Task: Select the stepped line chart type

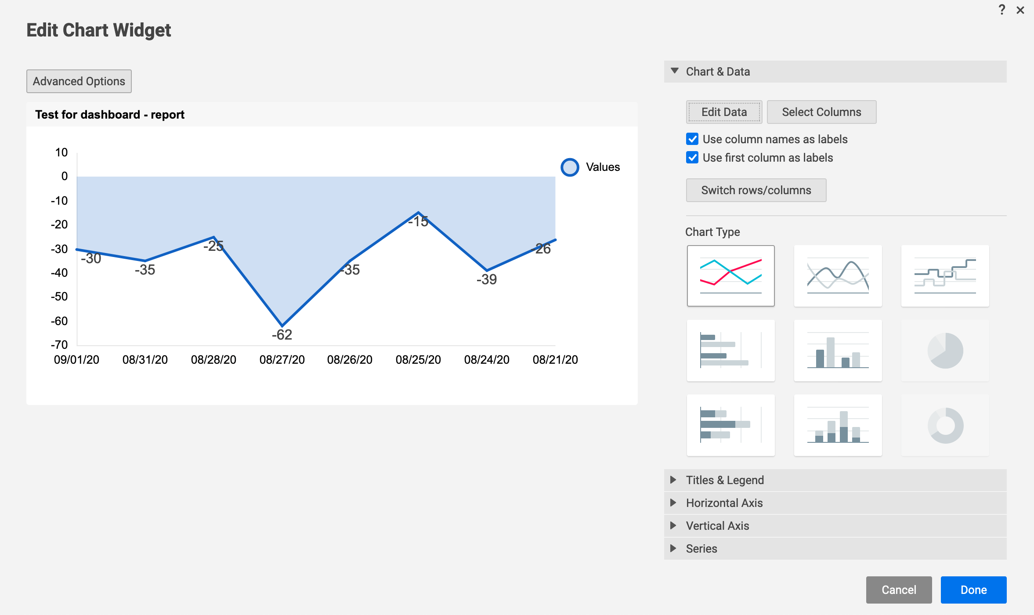Action: coord(945,276)
